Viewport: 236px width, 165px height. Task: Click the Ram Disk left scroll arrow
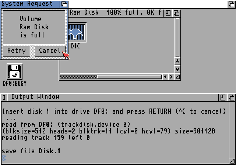(165, 77)
